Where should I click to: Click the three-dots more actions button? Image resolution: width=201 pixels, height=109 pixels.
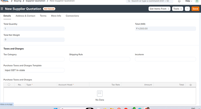click(187, 9)
